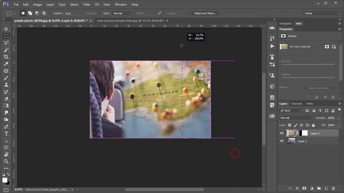Delete layer with trash icon in Layers panel
The height and width of the screenshot is (193, 344).
pyautogui.click(x=333, y=188)
